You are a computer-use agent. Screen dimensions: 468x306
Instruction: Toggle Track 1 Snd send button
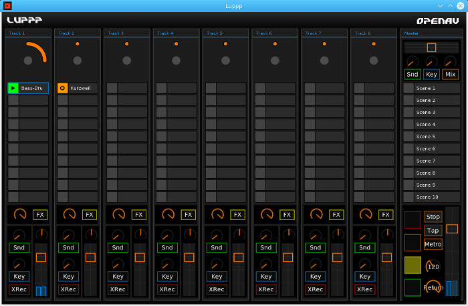click(19, 247)
